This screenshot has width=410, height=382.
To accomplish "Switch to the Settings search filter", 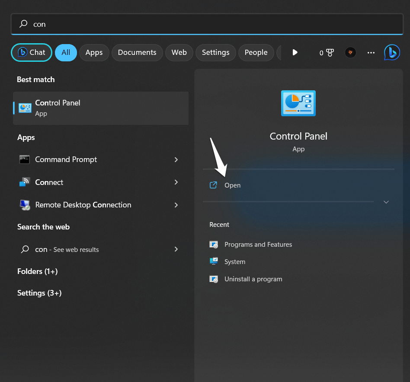I will pos(215,52).
